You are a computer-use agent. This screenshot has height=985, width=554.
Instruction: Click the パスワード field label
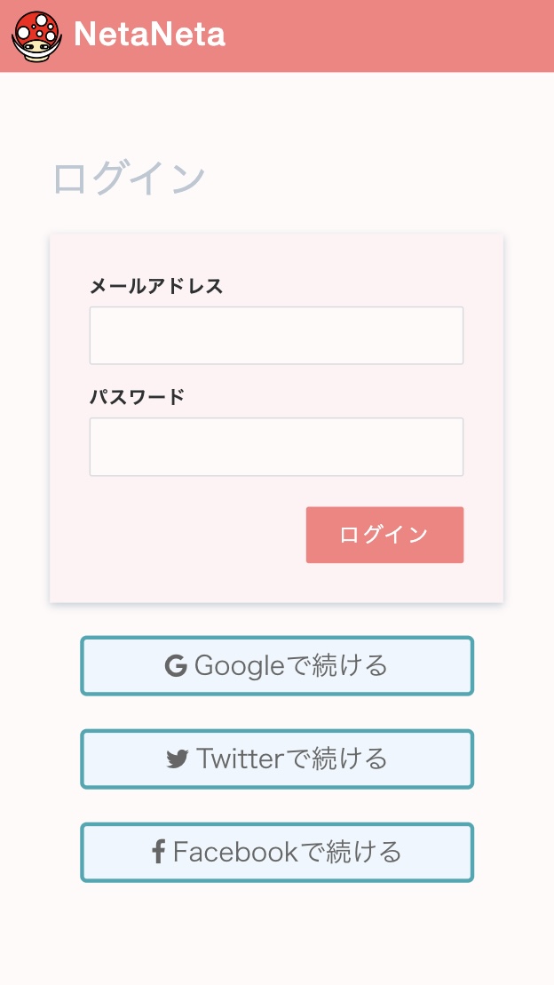point(138,397)
